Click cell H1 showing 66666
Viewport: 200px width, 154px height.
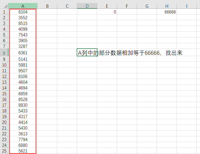point(167,12)
